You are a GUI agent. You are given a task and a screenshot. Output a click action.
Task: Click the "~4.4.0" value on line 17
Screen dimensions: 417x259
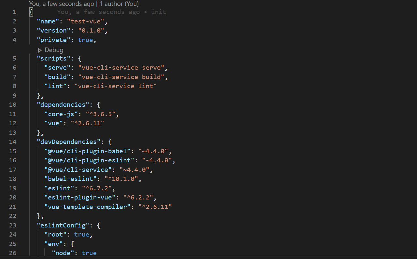(x=134, y=170)
